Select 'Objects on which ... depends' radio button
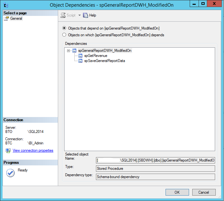 tap(64, 35)
